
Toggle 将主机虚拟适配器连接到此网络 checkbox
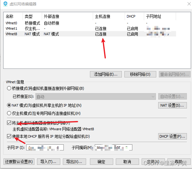9,123
